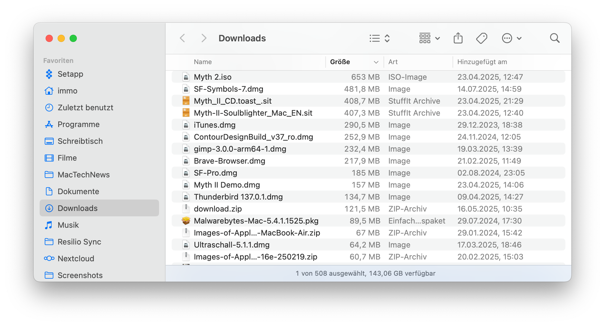Click the orange StuffIt icon of Myth-II-Soulblighter_Mac_EN.sit
Viewport: 605px width, 326px height.
[x=186, y=113]
